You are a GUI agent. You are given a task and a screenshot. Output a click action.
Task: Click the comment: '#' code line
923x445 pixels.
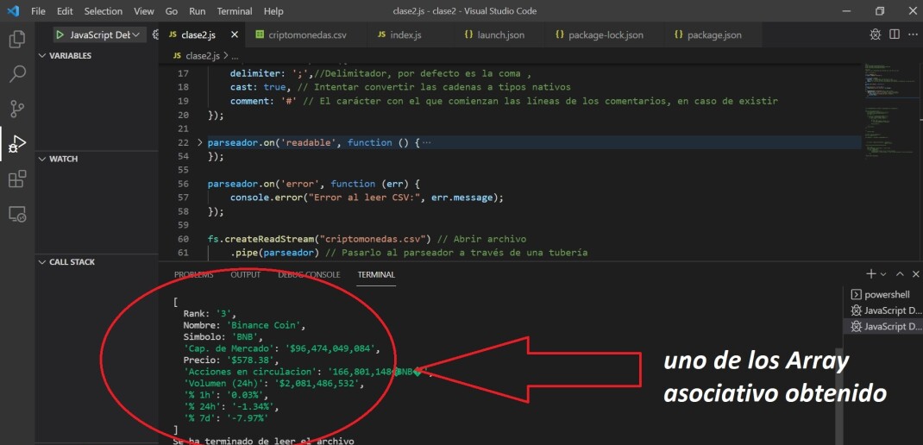pos(504,101)
